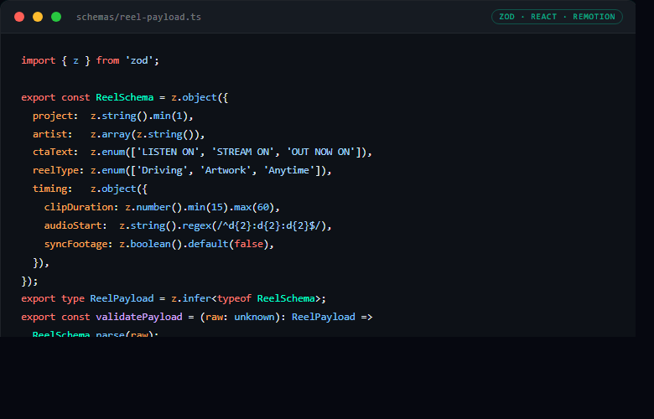Screen dimensions: 654x419
Task: Click the project property key
Action: [53, 116]
